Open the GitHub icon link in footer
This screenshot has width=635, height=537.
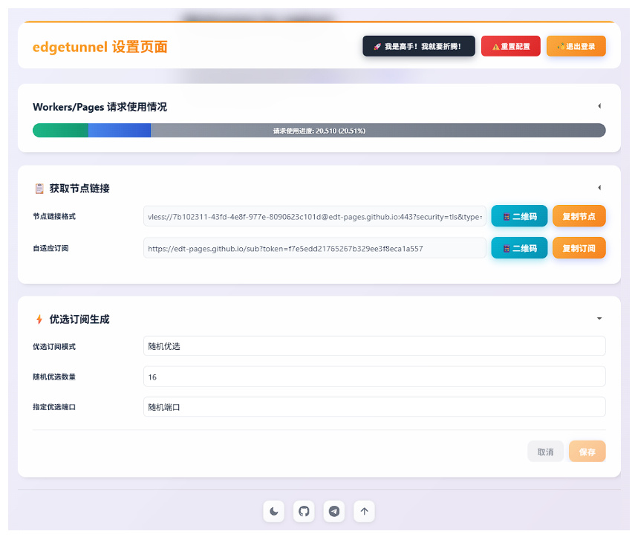[x=304, y=512]
